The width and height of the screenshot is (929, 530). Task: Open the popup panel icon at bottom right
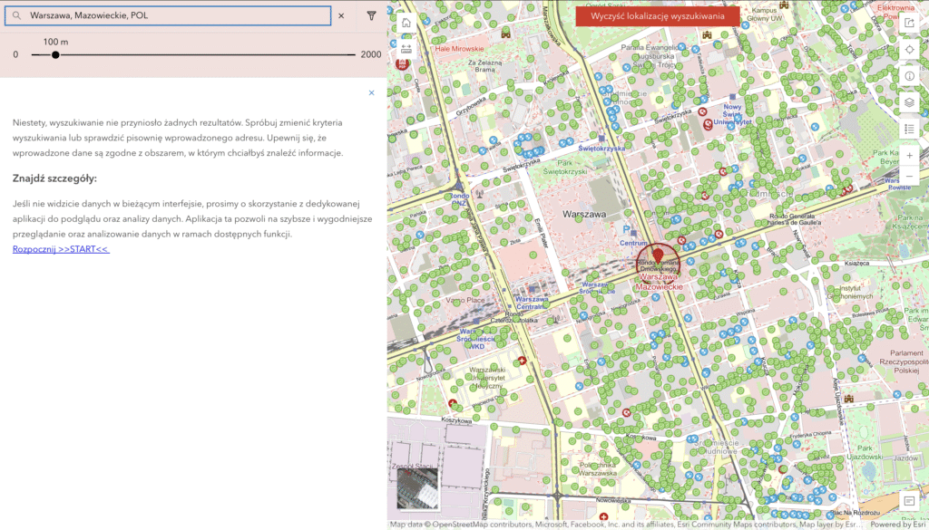[x=909, y=500]
